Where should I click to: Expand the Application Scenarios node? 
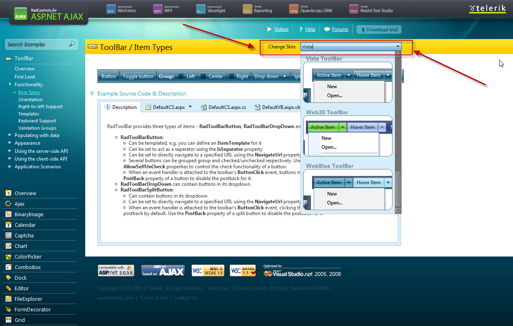click(10, 167)
